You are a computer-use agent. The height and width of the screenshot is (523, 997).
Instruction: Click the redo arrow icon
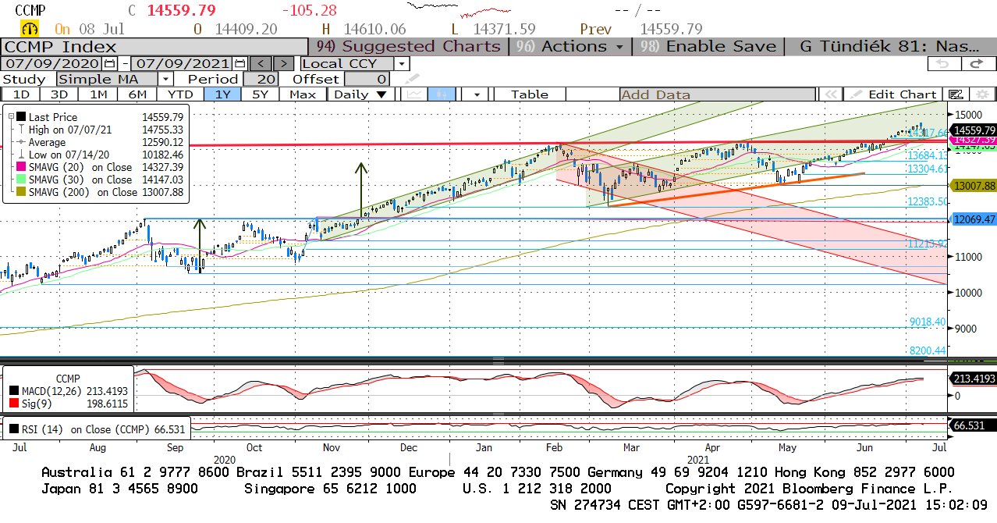[x=976, y=64]
